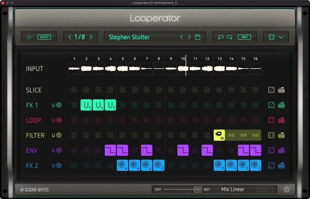Open FILTER row settings gear
This screenshot has width=310, height=199.
click(x=59, y=135)
